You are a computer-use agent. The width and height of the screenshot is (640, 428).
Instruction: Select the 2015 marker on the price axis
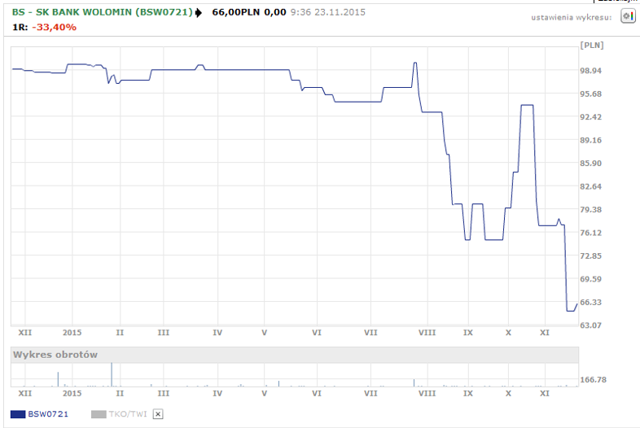(x=72, y=333)
